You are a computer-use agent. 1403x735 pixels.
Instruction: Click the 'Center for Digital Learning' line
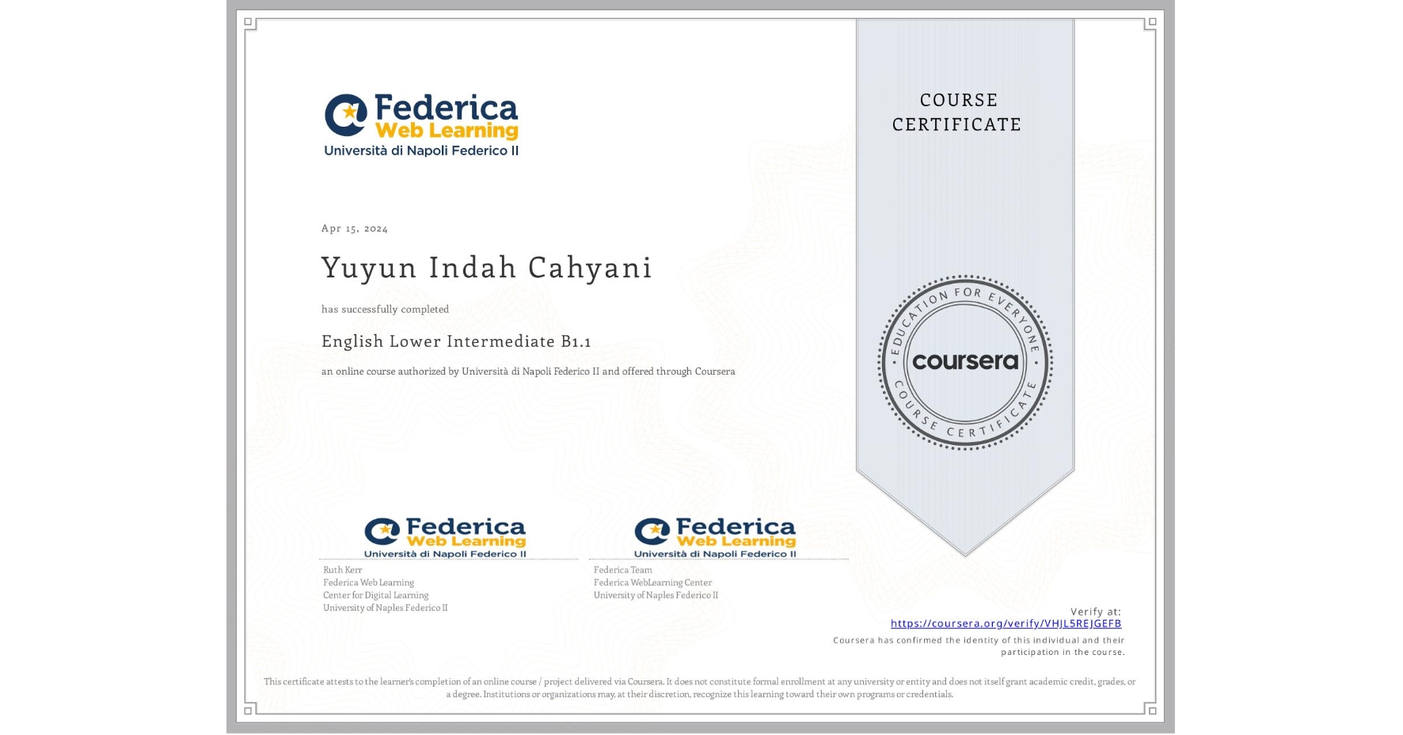point(375,595)
